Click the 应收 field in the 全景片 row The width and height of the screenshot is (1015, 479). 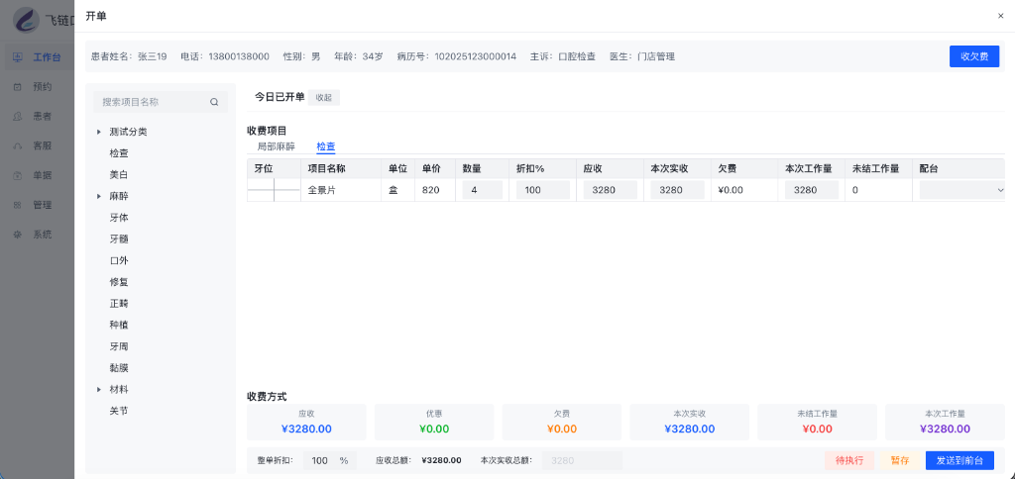(610, 190)
